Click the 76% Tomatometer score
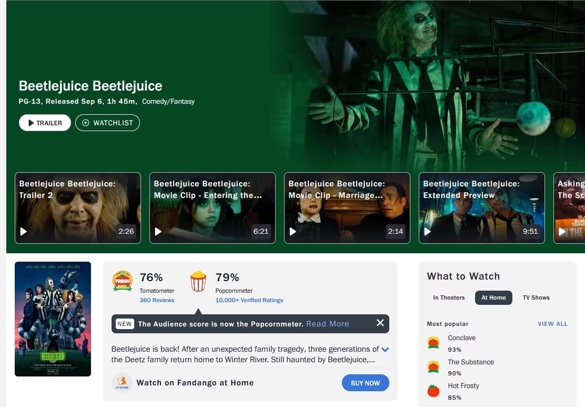 151,277
